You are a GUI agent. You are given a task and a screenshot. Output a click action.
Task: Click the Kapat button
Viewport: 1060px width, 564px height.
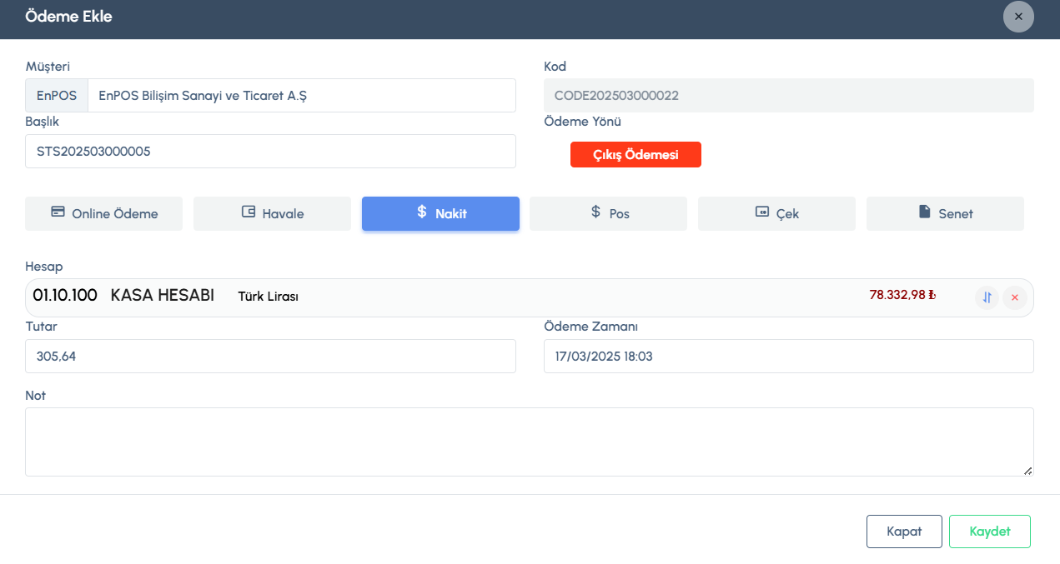[904, 532]
